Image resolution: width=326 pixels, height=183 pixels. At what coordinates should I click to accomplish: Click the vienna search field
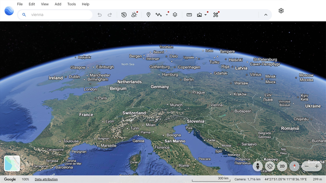coord(55,15)
